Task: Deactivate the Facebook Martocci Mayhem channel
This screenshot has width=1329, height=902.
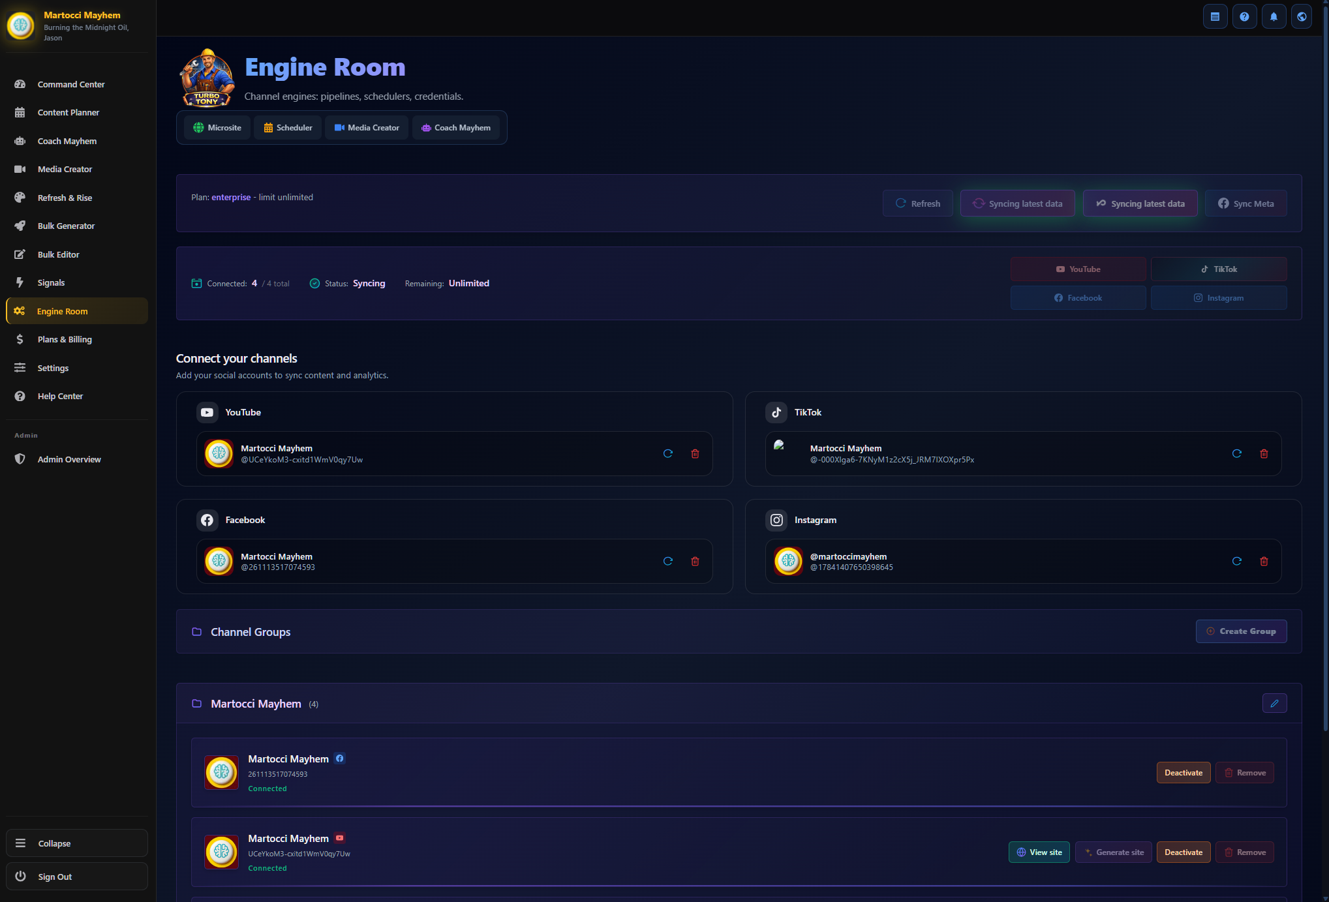Action: (1183, 773)
